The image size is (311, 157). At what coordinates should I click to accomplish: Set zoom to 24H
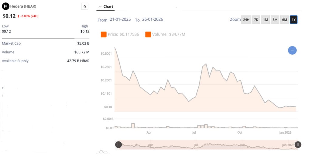click(246, 20)
